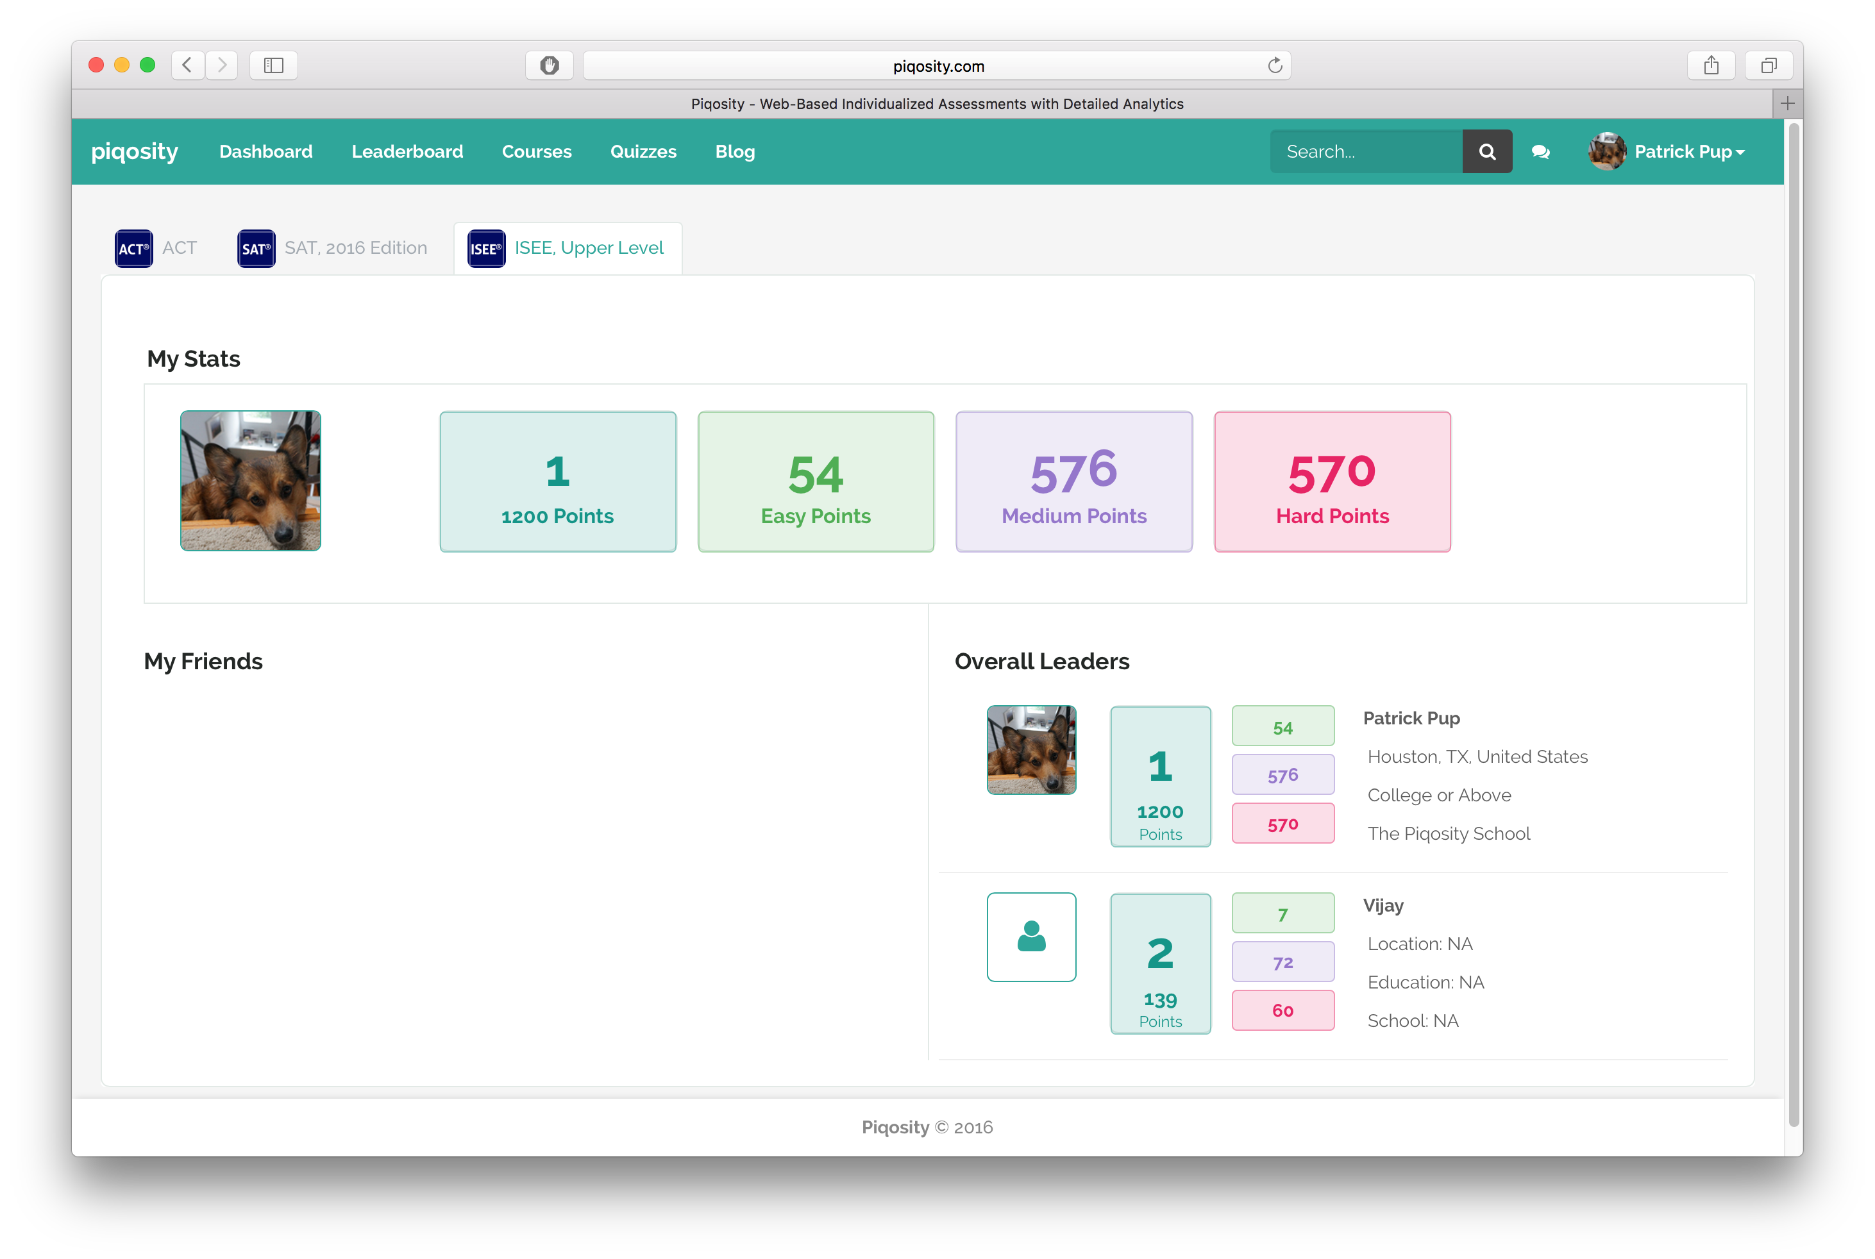Image resolution: width=1875 pixels, height=1259 pixels.
Task: Click Patrick Pup's leaderboard photo thumbnail
Action: point(1031,749)
